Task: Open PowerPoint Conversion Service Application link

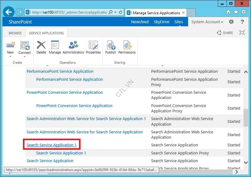Action: coord(64,93)
